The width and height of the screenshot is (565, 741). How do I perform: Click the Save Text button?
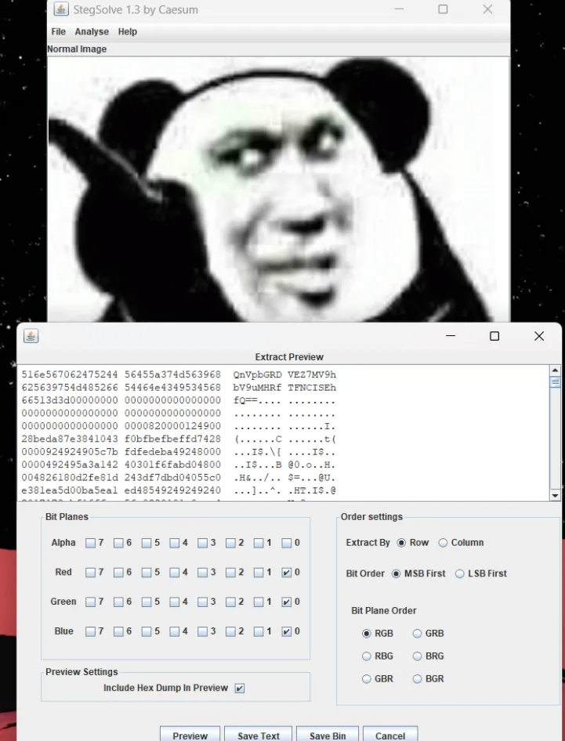pyautogui.click(x=258, y=735)
